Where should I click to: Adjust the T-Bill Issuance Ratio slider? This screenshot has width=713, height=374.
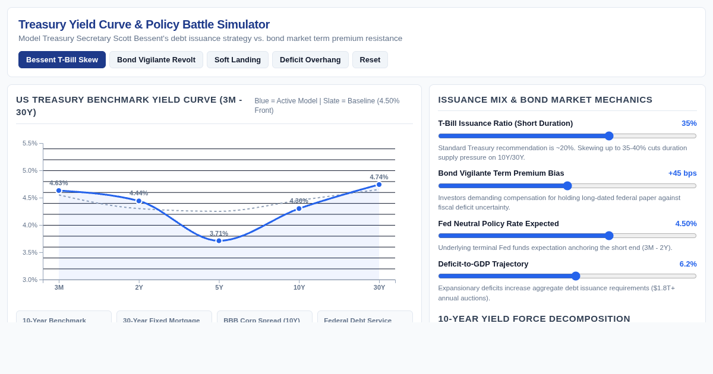point(567,136)
